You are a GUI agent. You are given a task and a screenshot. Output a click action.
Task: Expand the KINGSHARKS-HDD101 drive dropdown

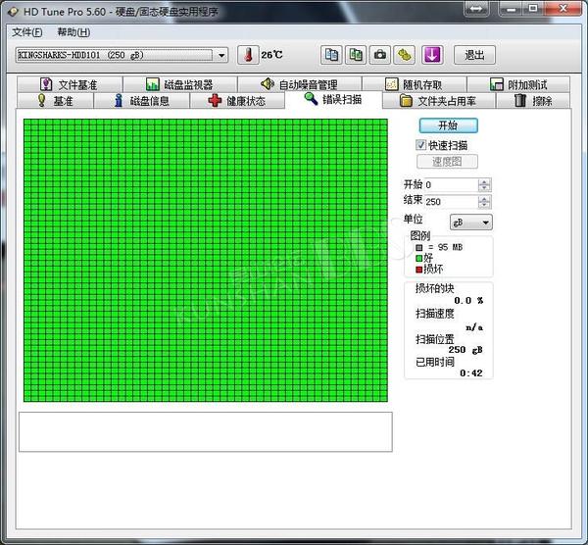tap(221, 56)
